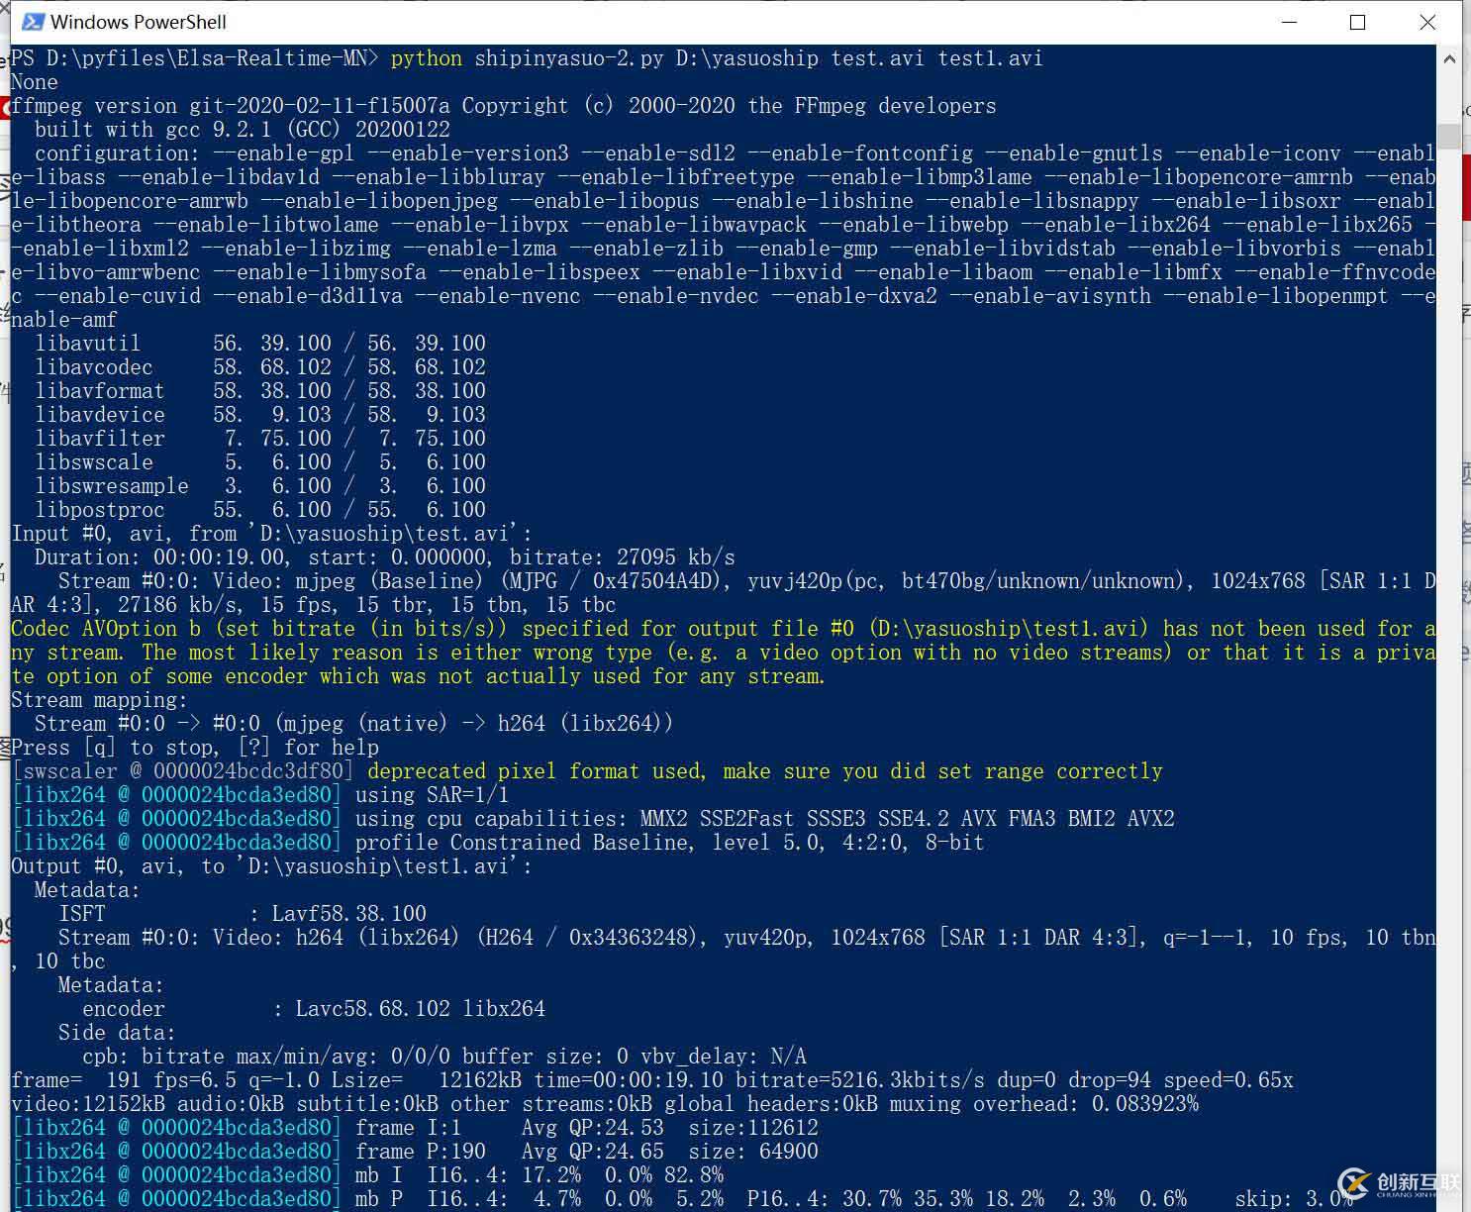The image size is (1471, 1212).
Task: Click 'encoder : Lavc58.68.102 libx264' line
Action: (x=314, y=1009)
